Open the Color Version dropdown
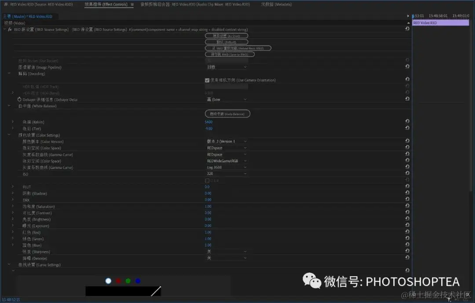This screenshot has height=303, width=475. click(x=227, y=142)
